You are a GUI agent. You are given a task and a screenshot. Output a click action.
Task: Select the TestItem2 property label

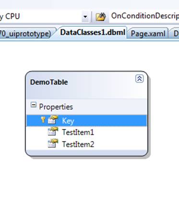pyautogui.click(x=78, y=144)
